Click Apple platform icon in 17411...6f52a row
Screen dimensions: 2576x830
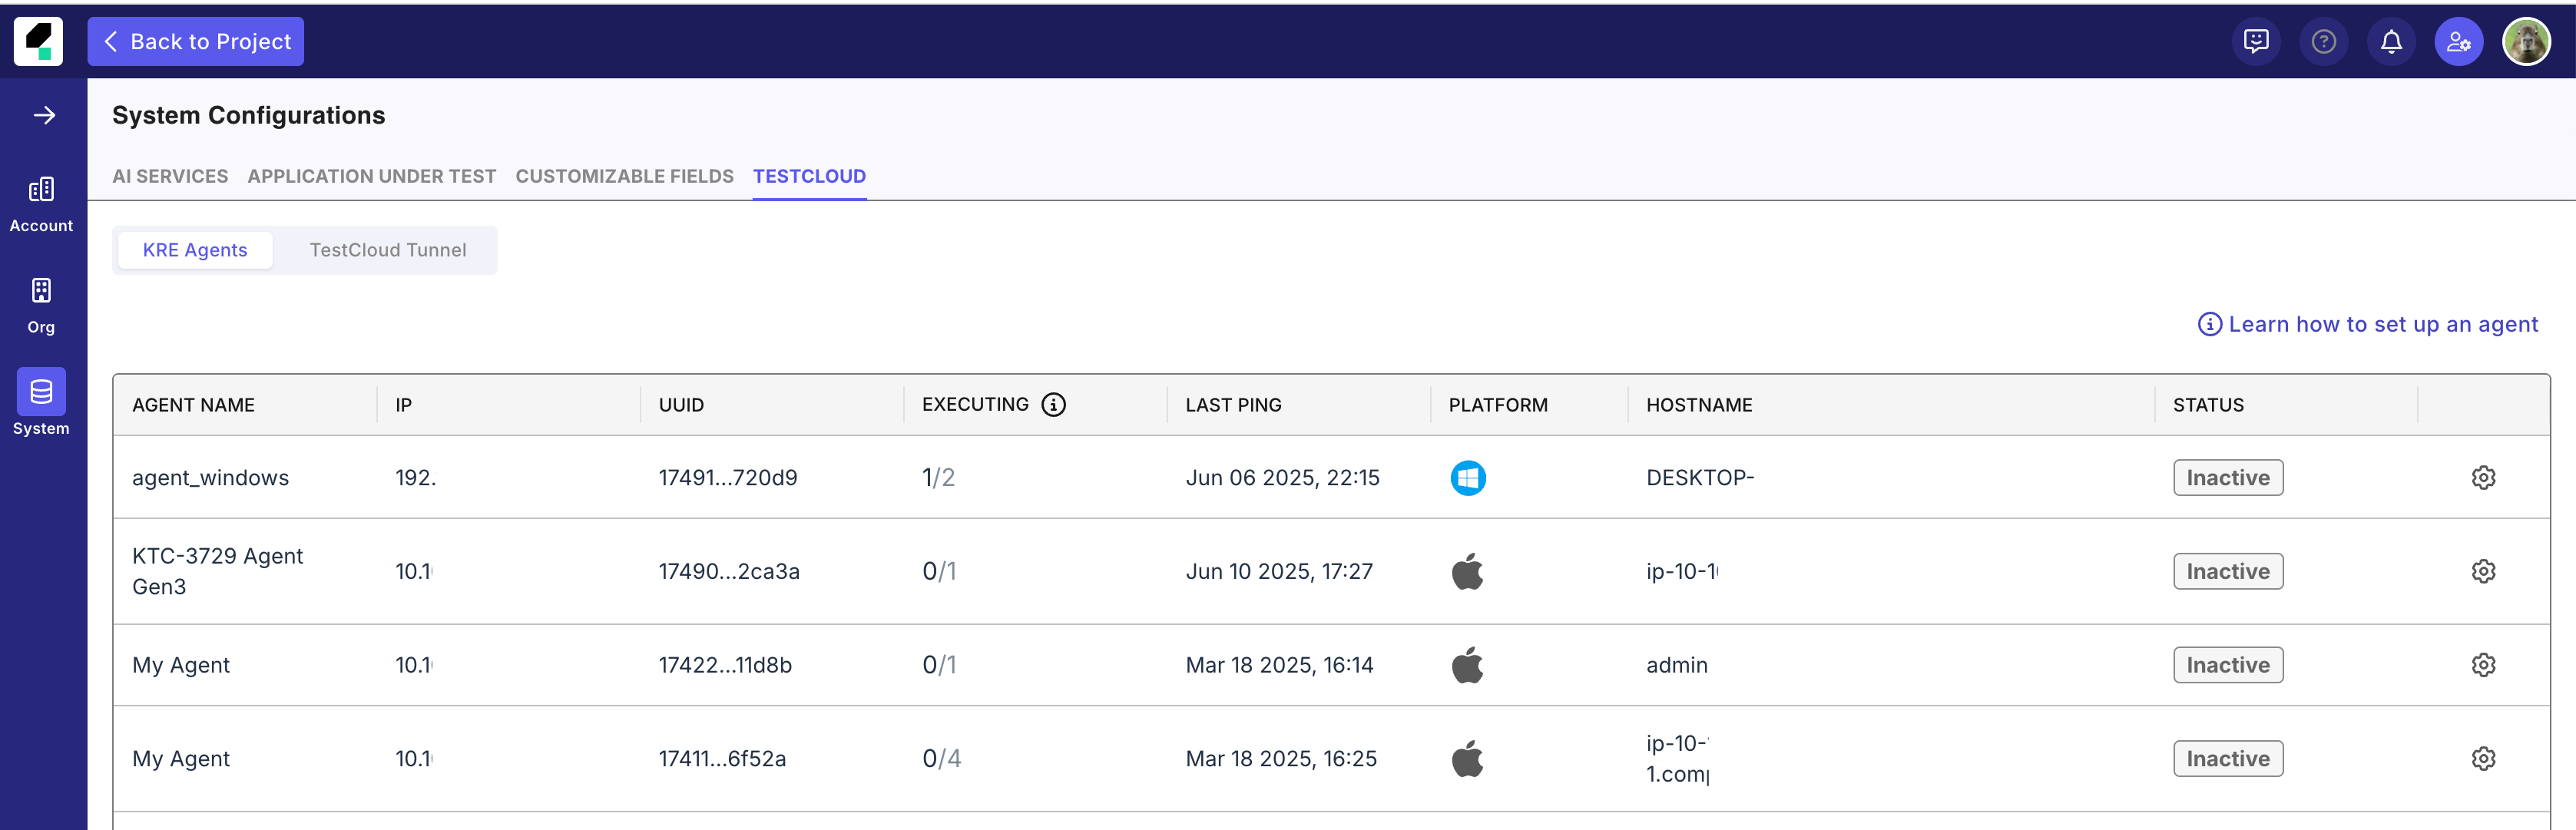tap(1468, 759)
